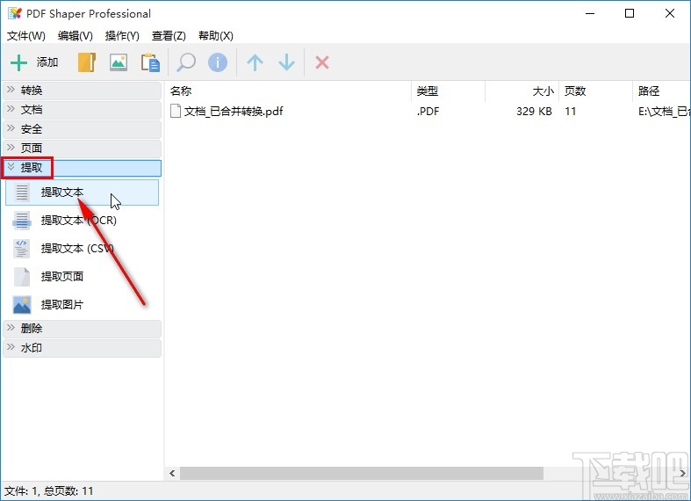Click the magnifier preview icon
The image size is (691, 501).
(x=186, y=62)
